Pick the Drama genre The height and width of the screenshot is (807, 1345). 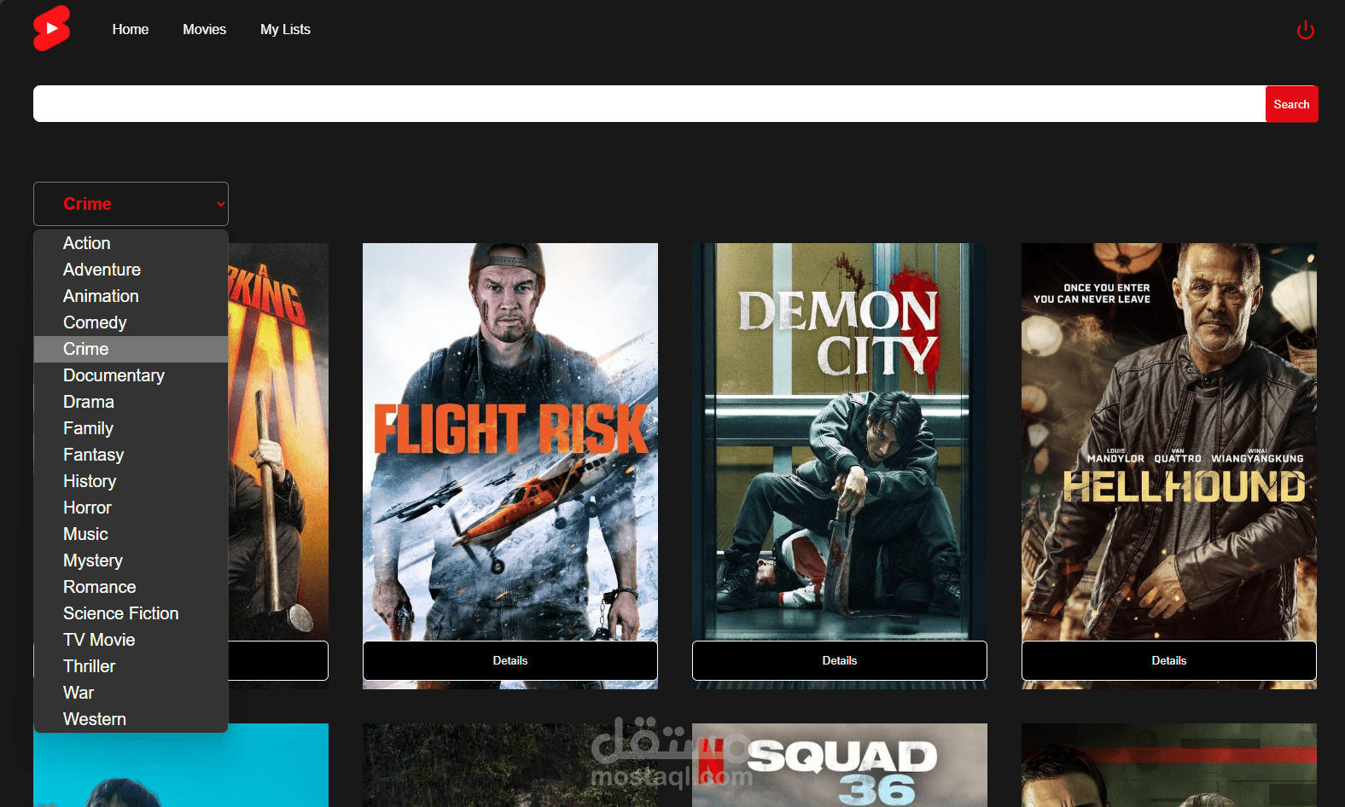click(x=131, y=402)
